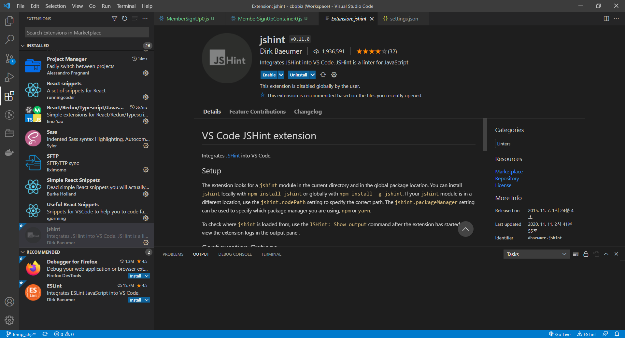Install Debugger for Firefox extension
The image size is (625, 338).
[135, 276]
